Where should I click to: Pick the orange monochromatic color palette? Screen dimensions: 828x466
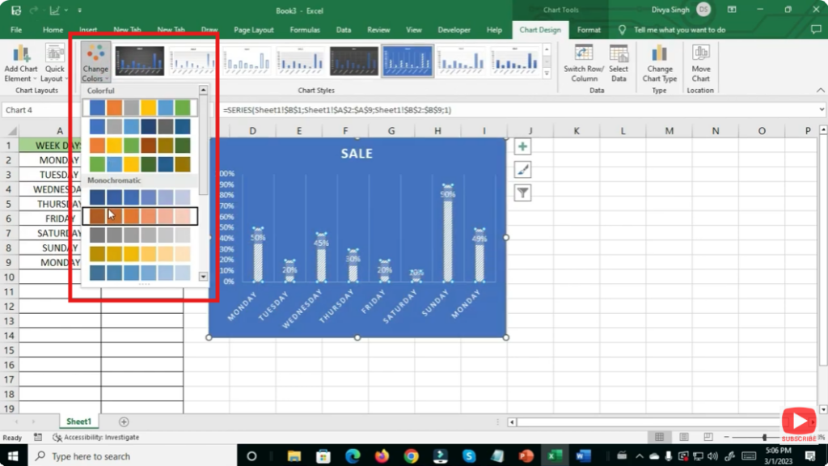pyautogui.click(x=140, y=216)
